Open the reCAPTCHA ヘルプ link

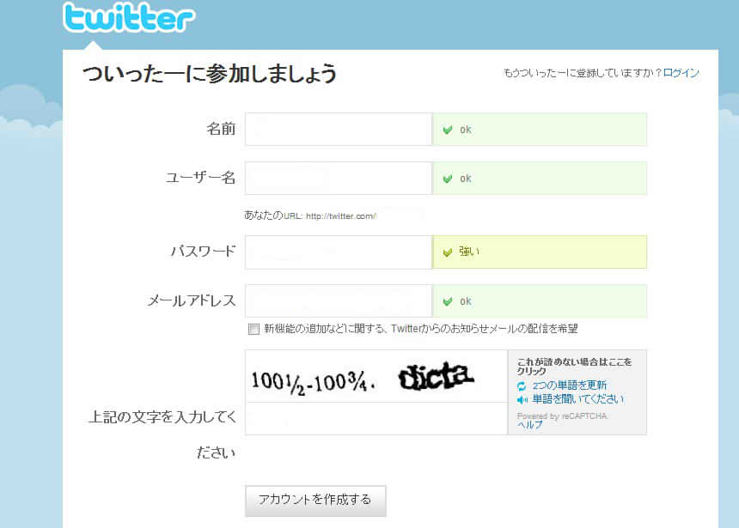coord(529,425)
